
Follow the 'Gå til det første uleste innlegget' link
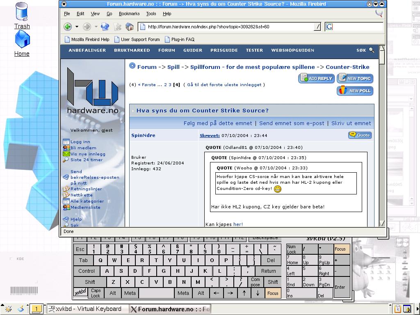point(224,84)
